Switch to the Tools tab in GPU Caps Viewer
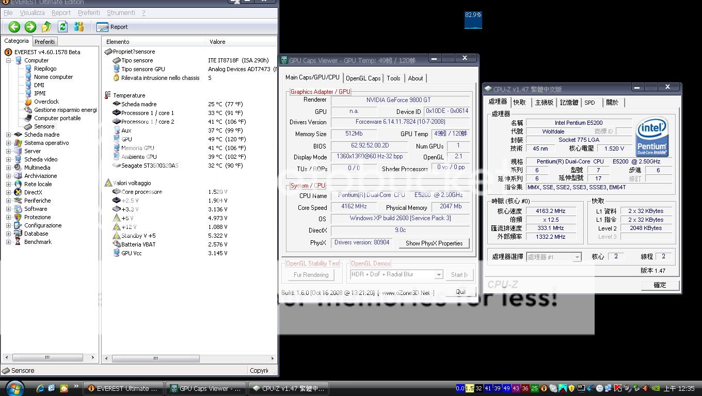 pos(393,78)
